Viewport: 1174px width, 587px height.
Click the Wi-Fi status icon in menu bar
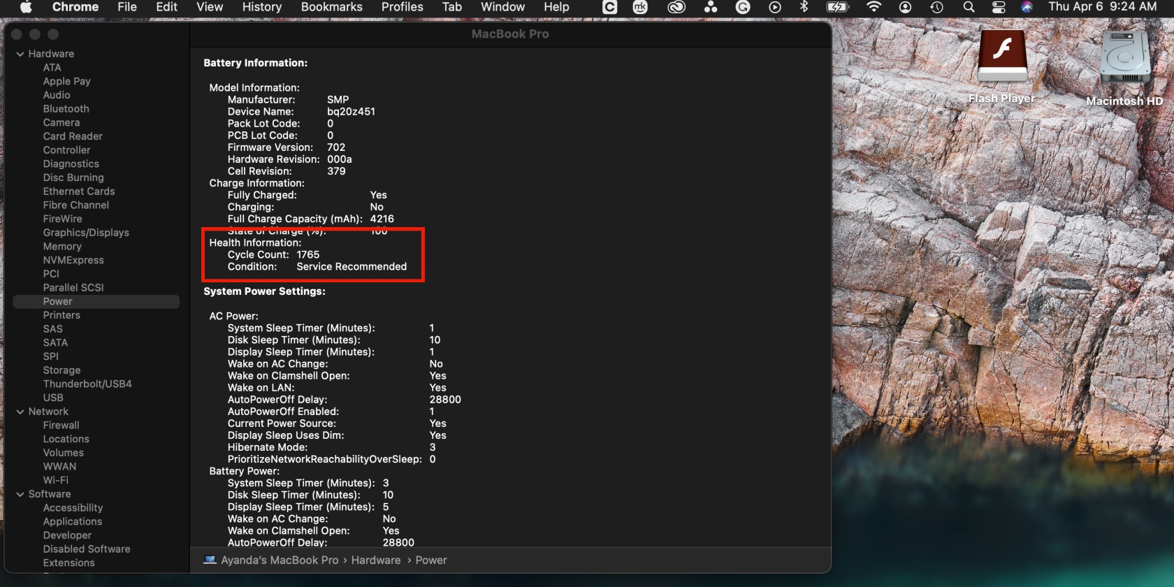[x=874, y=7]
